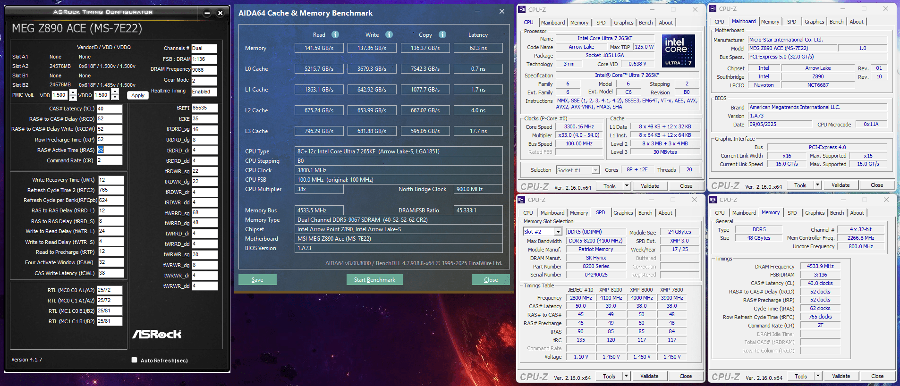900x386 pixels.
Task: Open Graphics tab in CPU-Z Memory window
Action: point(815,213)
